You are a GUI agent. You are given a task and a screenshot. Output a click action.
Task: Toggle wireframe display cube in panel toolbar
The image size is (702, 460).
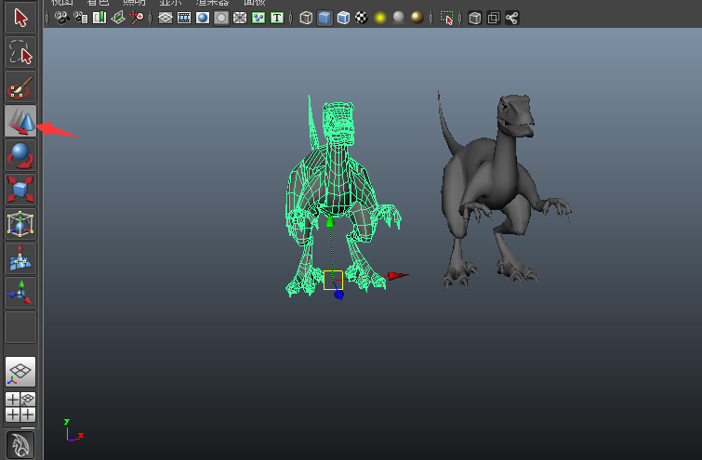click(306, 18)
